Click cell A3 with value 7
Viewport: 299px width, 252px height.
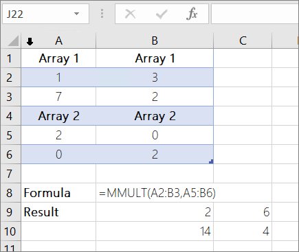click(x=58, y=97)
